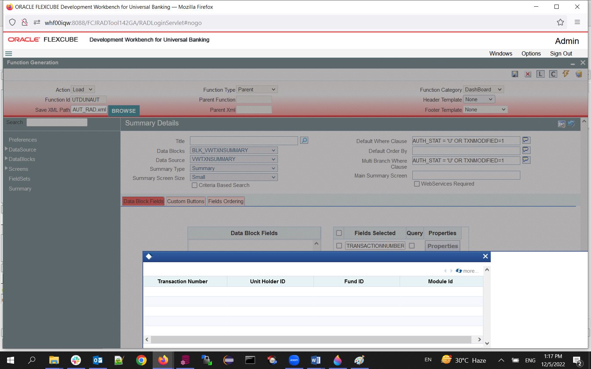The image size is (591, 369).
Task: Bookmark this page with the star icon
Action: coord(560,22)
